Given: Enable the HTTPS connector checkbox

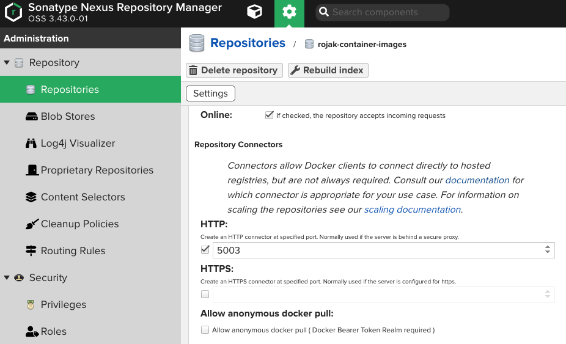Looking at the screenshot, I should (x=205, y=294).
